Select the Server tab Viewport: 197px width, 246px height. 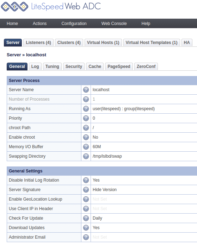click(13, 43)
